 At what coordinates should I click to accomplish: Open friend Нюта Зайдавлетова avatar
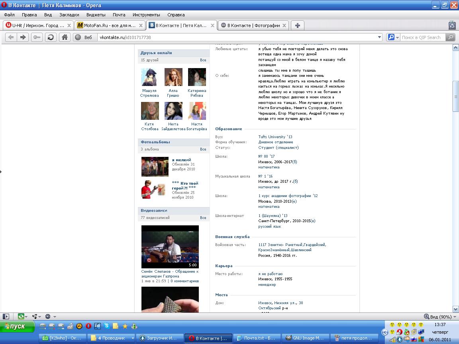(173, 111)
